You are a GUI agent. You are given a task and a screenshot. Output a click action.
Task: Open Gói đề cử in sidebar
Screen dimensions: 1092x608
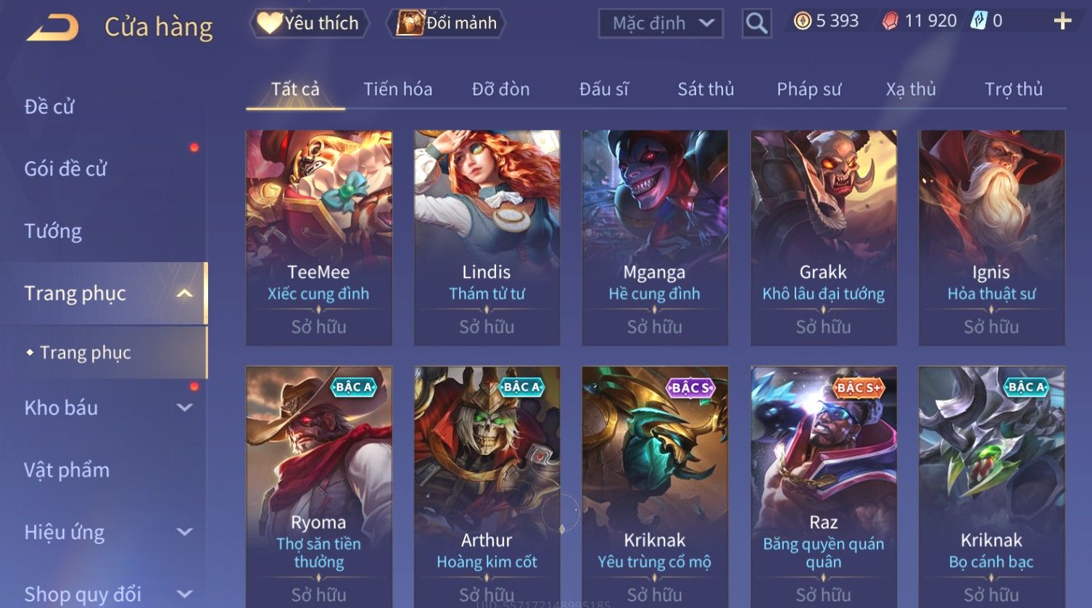[65, 169]
